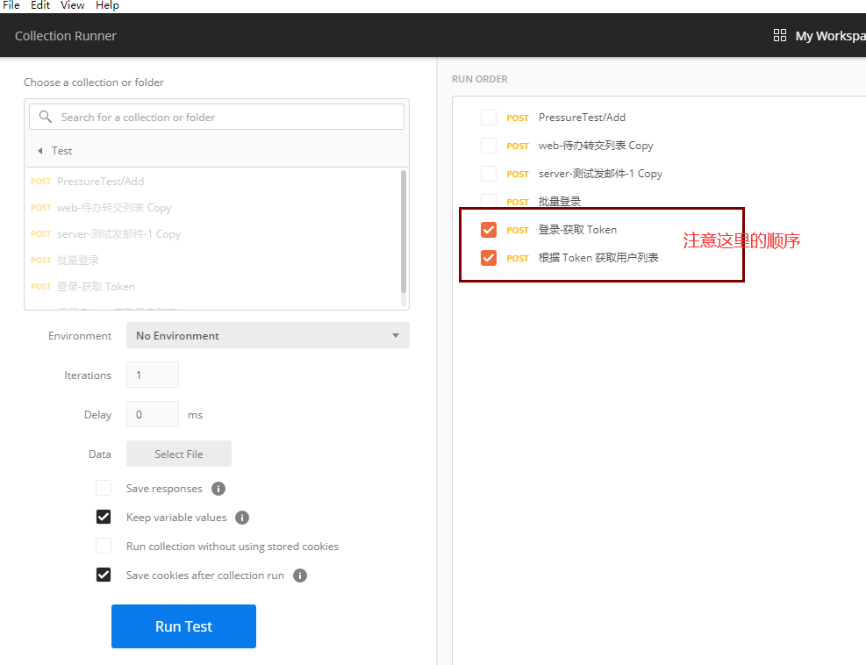This screenshot has height=665, width=866.
Task: Click back arrow next to Test collection
Action: click(x=39, y=151)
